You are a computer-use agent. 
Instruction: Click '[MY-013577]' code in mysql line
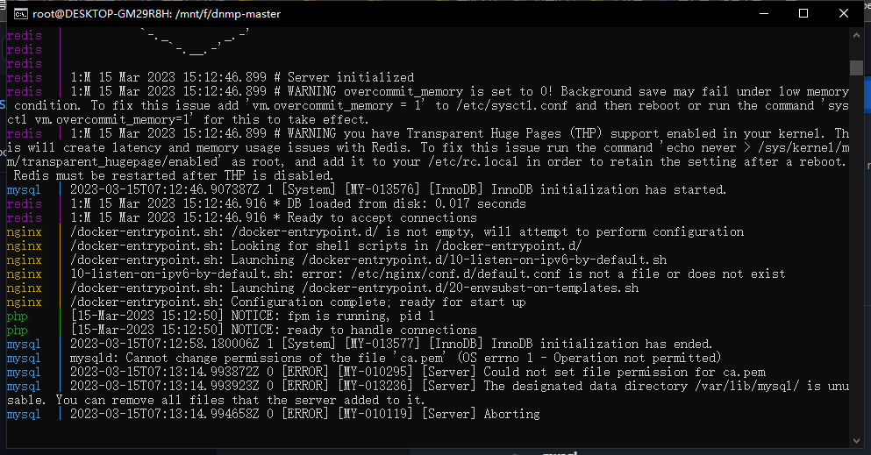point(382,344)
